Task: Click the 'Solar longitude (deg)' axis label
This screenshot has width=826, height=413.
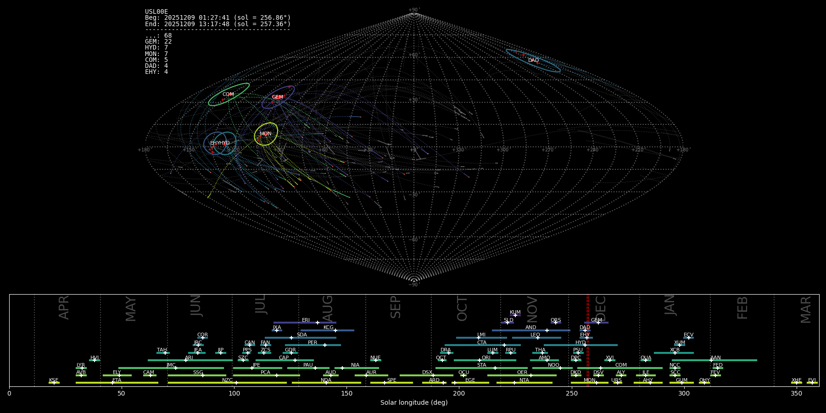Action: pyautogui.click(x=414, y=403)
